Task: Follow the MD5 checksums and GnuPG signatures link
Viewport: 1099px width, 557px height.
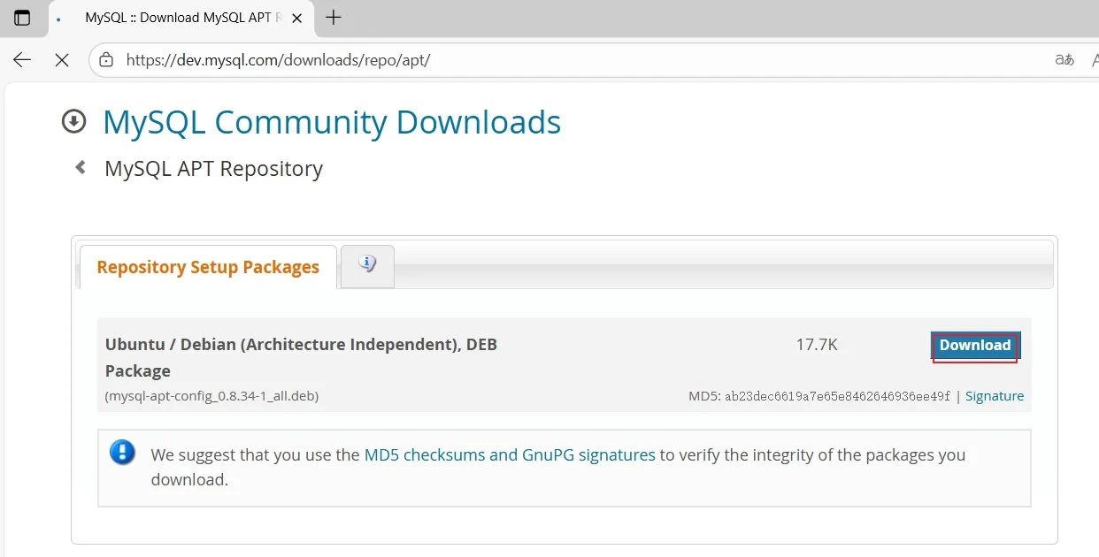Action: (x=510, y=455)
